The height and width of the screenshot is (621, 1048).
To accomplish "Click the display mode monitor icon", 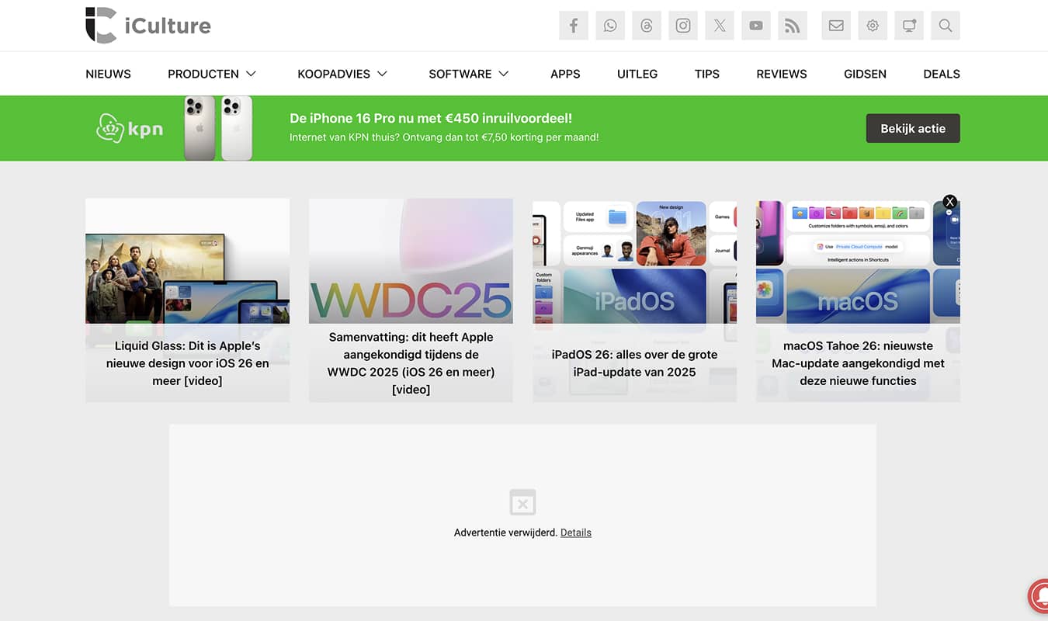I will [x=909, y=26].
